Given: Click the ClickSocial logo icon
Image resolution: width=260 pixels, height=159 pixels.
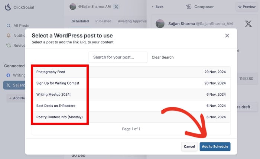Looking at the screenshot, I should (8, 7).
